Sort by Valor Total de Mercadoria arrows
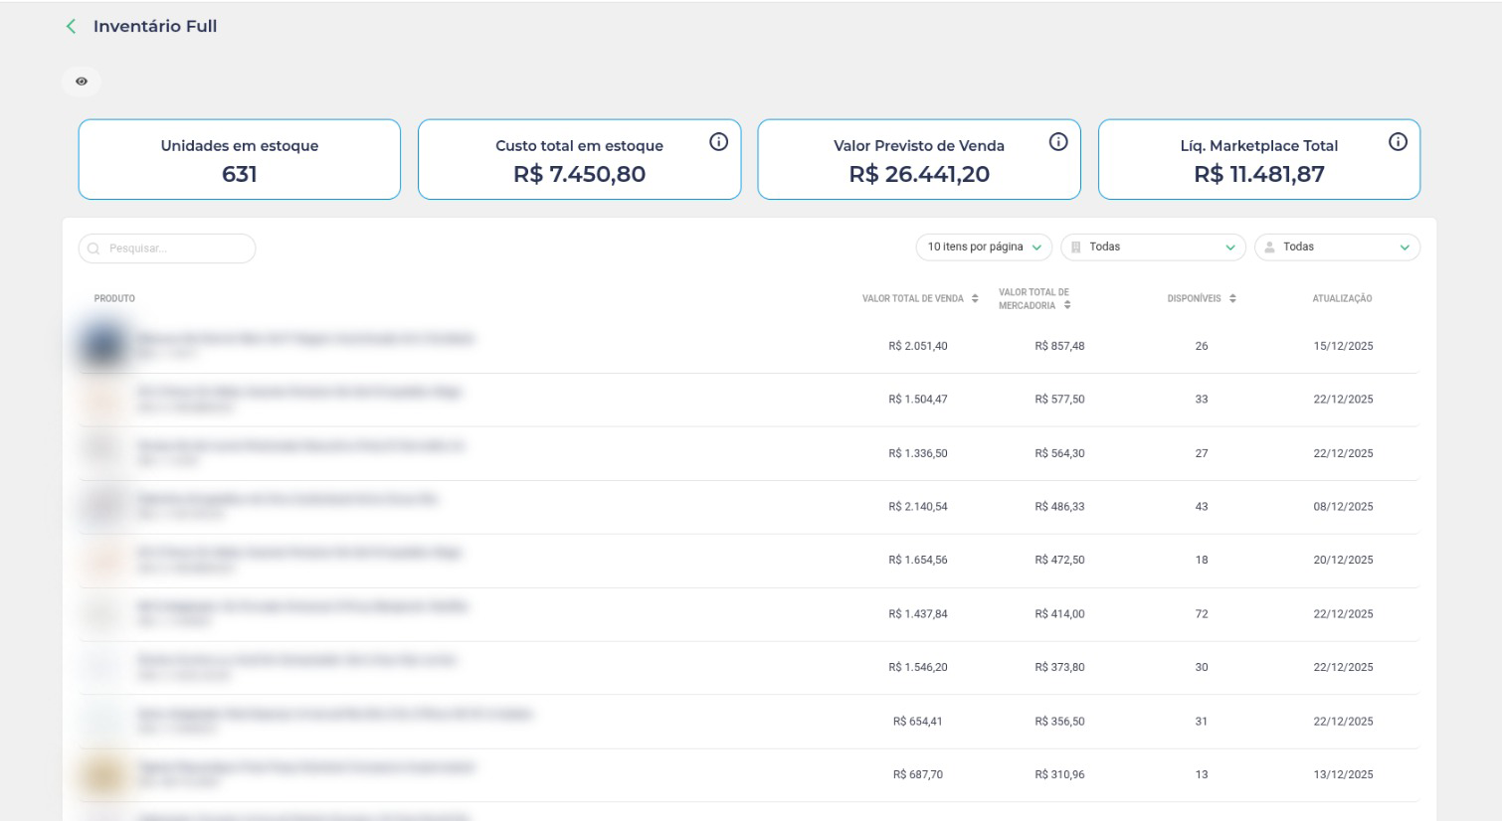Image resolution: width=1502 pixels, height=821 pixels. (1067, 305)
